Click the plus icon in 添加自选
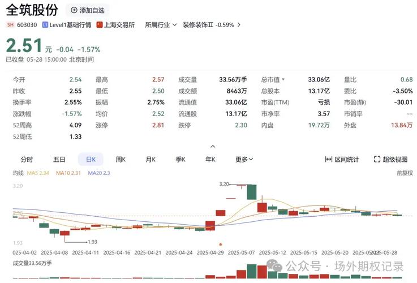This screenshot has width=417, height=283. (74, 10)
